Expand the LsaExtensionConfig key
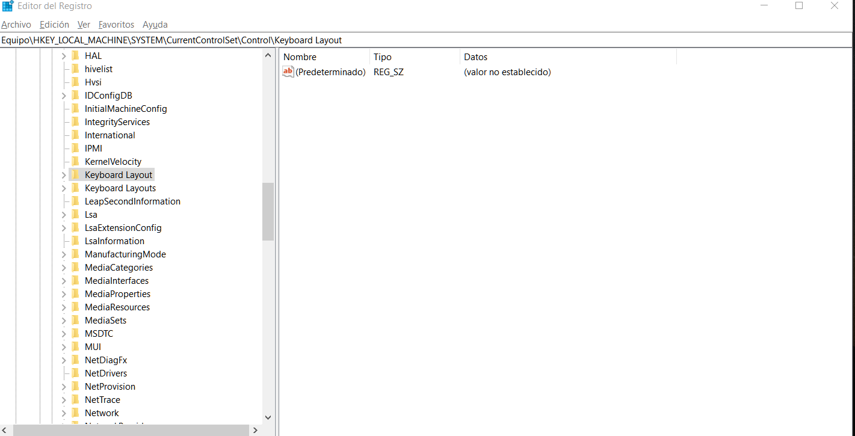The image size is (855, 436). pos(64,228)
